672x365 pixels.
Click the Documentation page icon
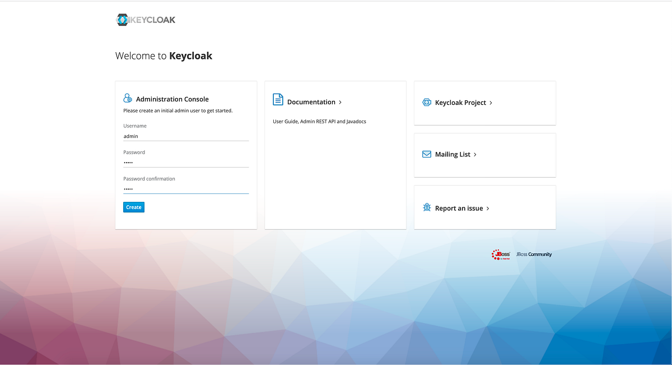coord(278,99)
